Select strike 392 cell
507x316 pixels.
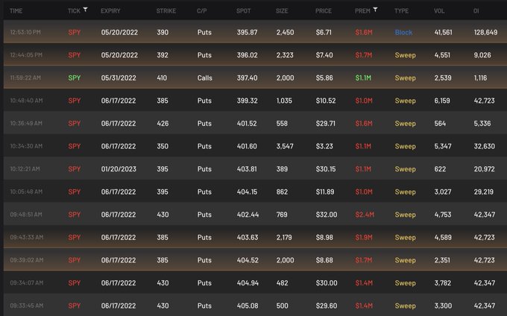[x=163, y=55]
